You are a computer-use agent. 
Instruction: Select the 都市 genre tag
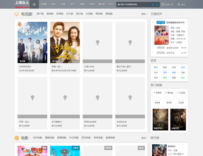click(x=156, y=67)
